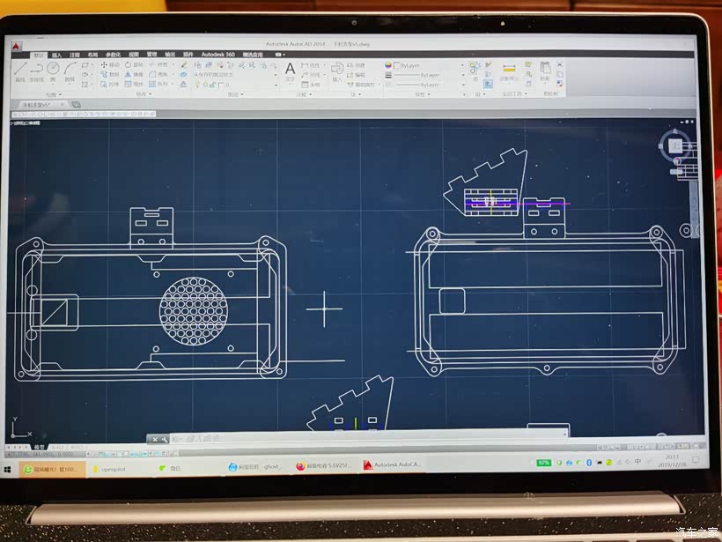722x542 pixels.
Task: Open WeChat from the Windows taskbar
Action: coord(169,468)
